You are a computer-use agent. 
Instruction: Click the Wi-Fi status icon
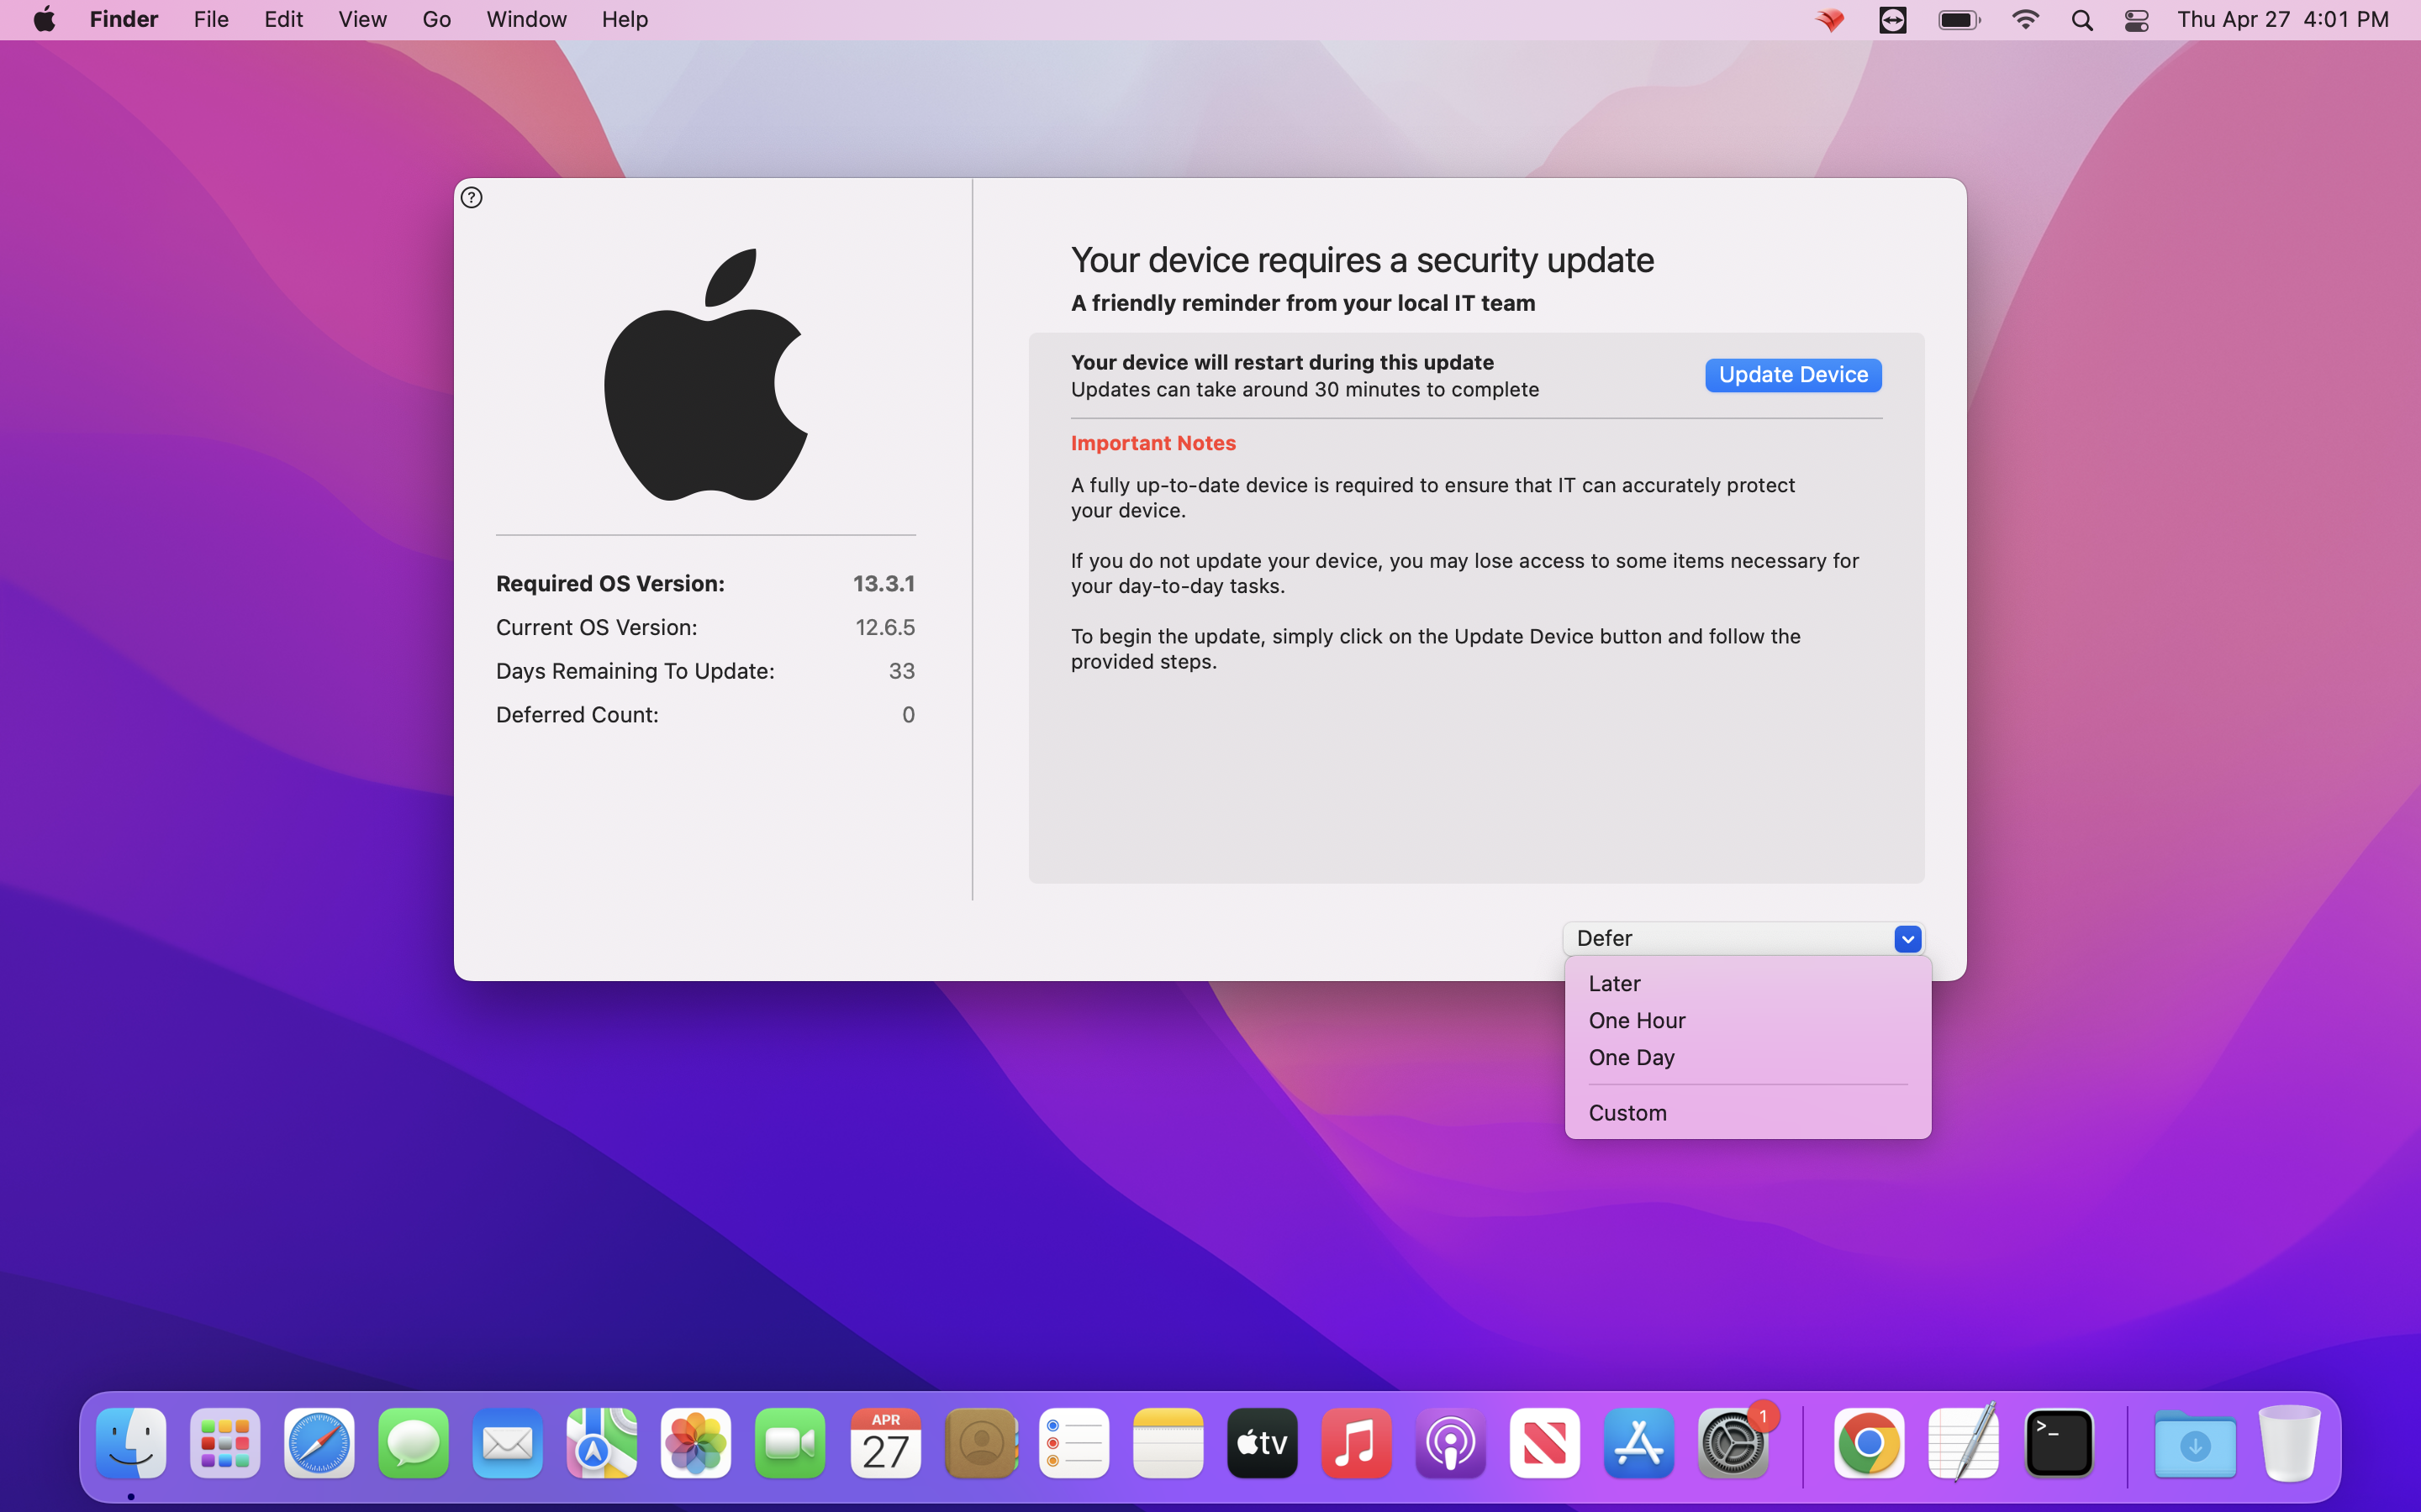click(x=2025, y=20)
